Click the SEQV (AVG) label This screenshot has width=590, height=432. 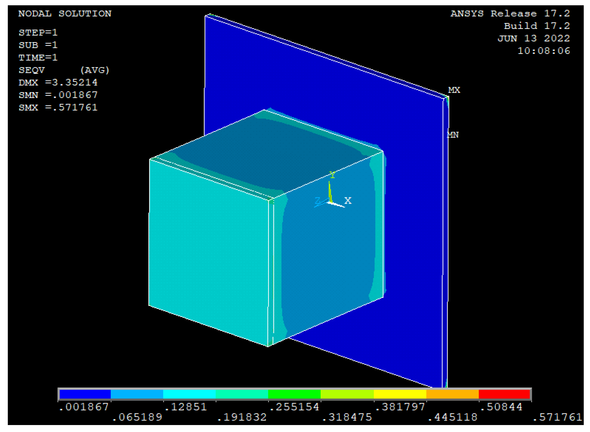64,70
